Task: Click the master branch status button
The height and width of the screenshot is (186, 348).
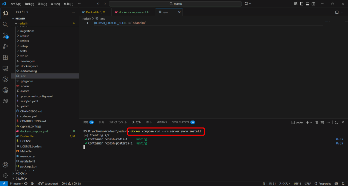Action: tap(16, 183)
